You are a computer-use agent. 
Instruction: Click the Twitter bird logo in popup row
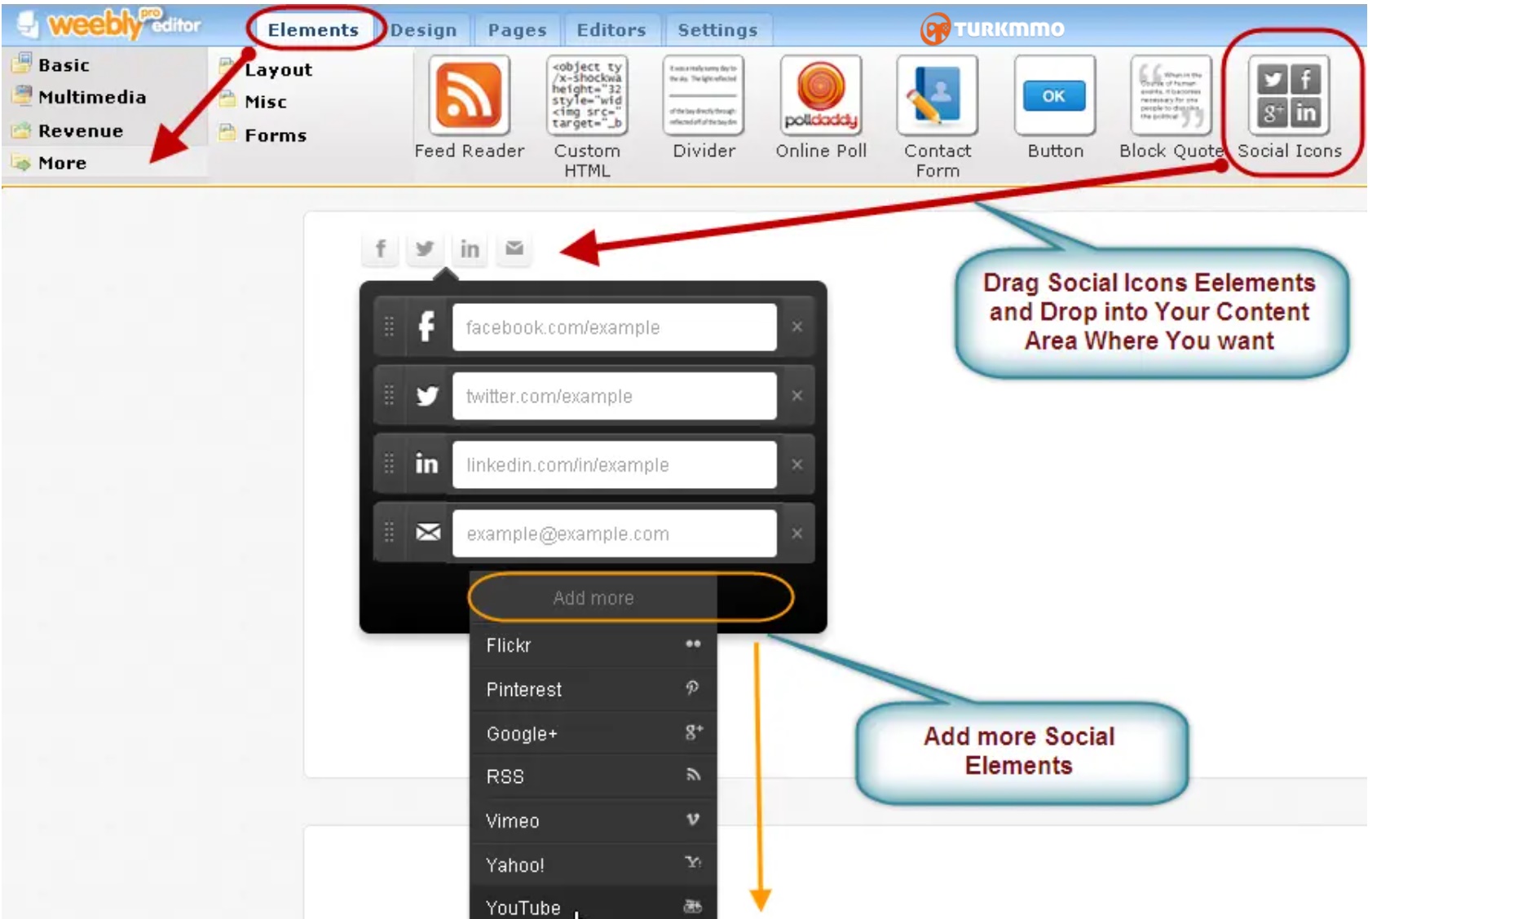(x=426, y=396)
